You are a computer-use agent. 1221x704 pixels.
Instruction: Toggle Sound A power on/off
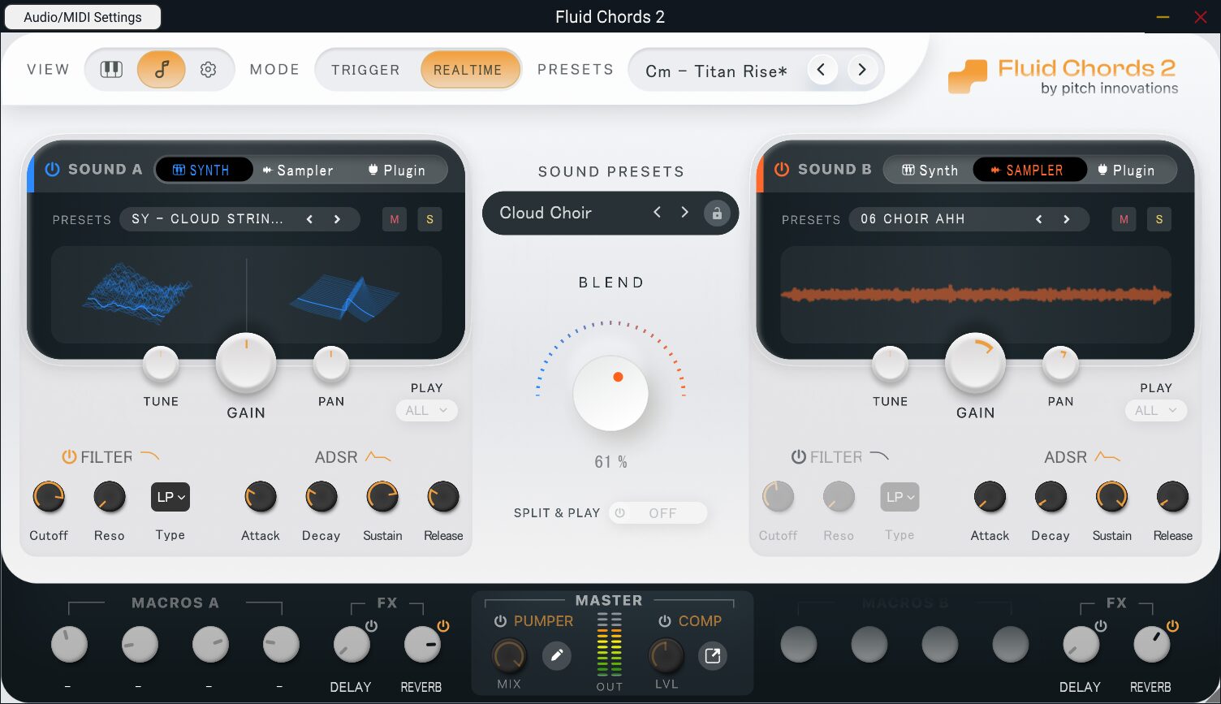53,170
